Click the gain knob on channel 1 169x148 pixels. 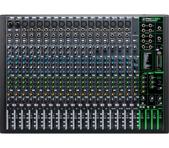pos(10,47)
